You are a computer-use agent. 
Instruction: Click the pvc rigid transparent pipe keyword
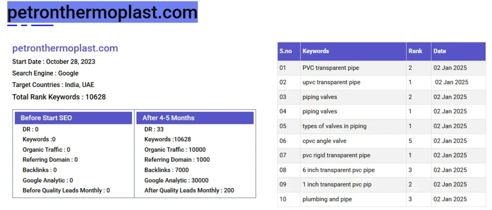pos(336,155)
